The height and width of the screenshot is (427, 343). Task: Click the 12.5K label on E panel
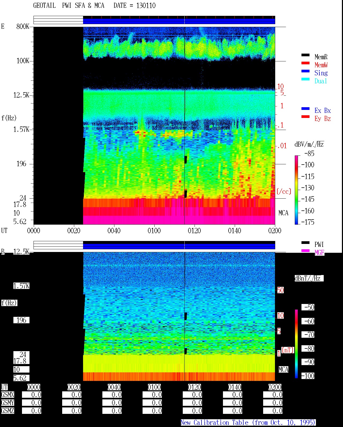21,95
